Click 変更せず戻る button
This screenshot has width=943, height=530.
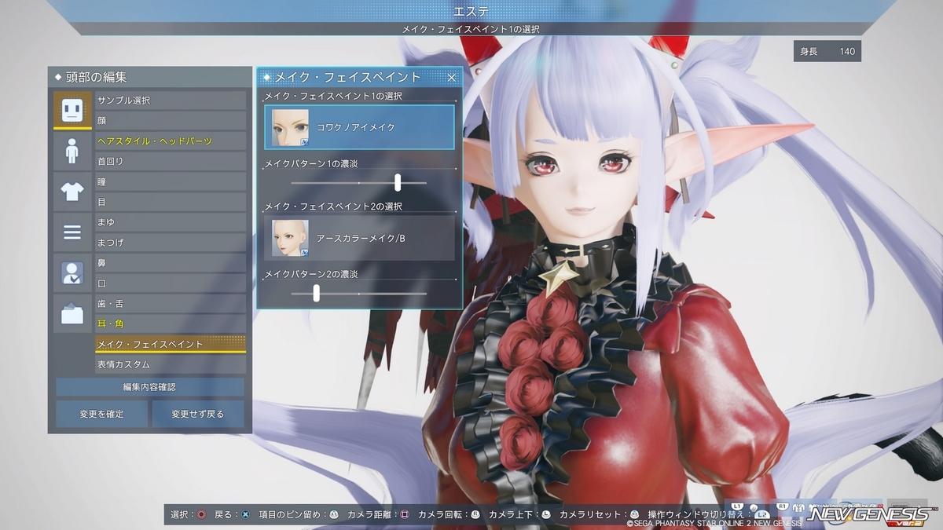pyautogui.click(x=198, y=414)
